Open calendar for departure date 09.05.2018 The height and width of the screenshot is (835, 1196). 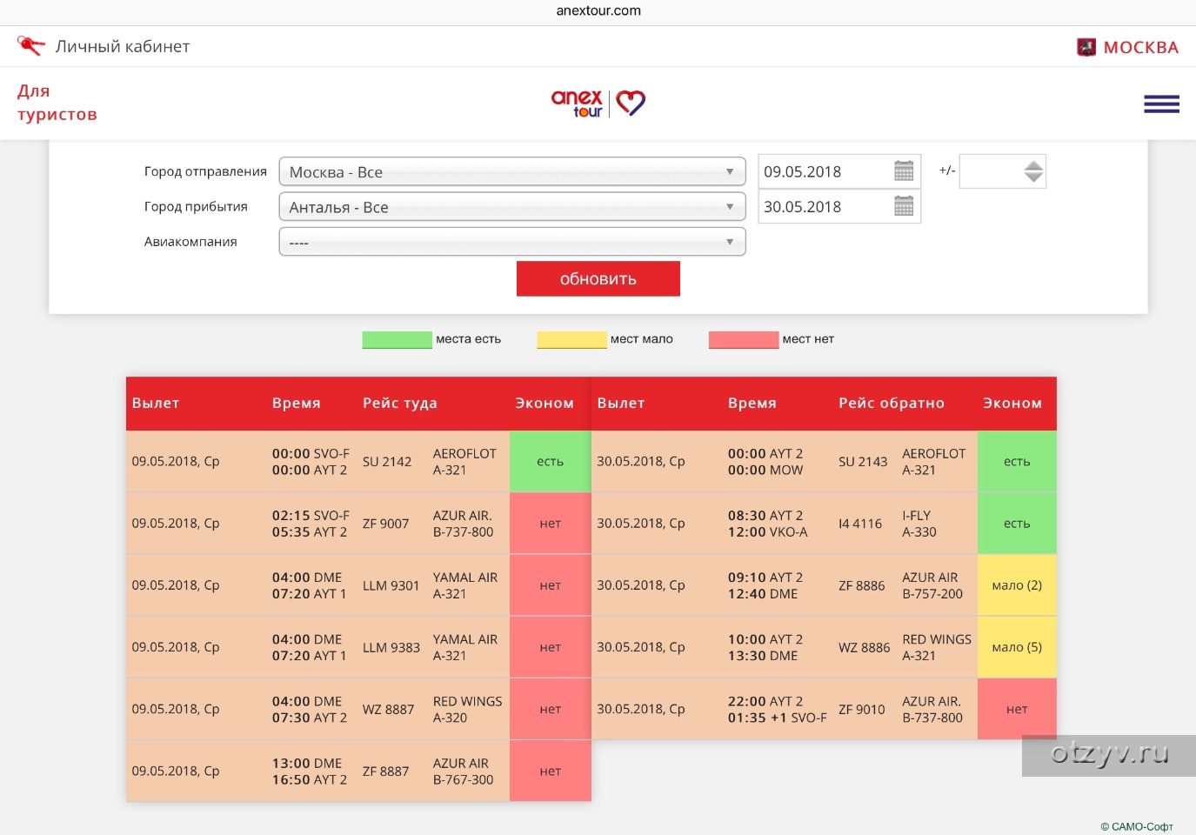[904, 171]
